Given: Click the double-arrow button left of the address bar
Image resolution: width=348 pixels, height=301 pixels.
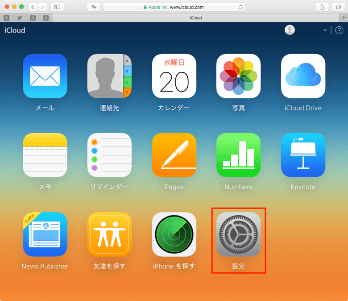Looking at the screenshot, I should (94, 7).
